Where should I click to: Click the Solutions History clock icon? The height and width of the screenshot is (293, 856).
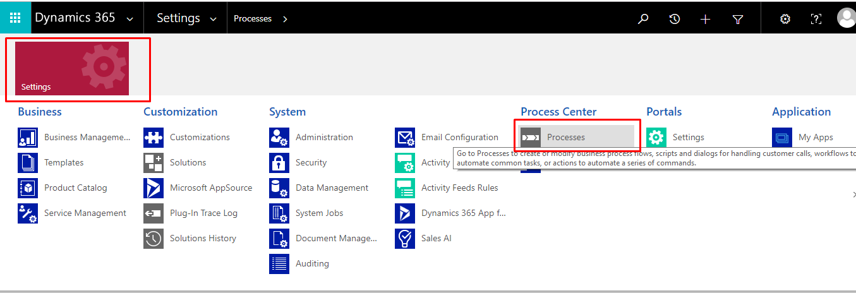tap(154, 238)
